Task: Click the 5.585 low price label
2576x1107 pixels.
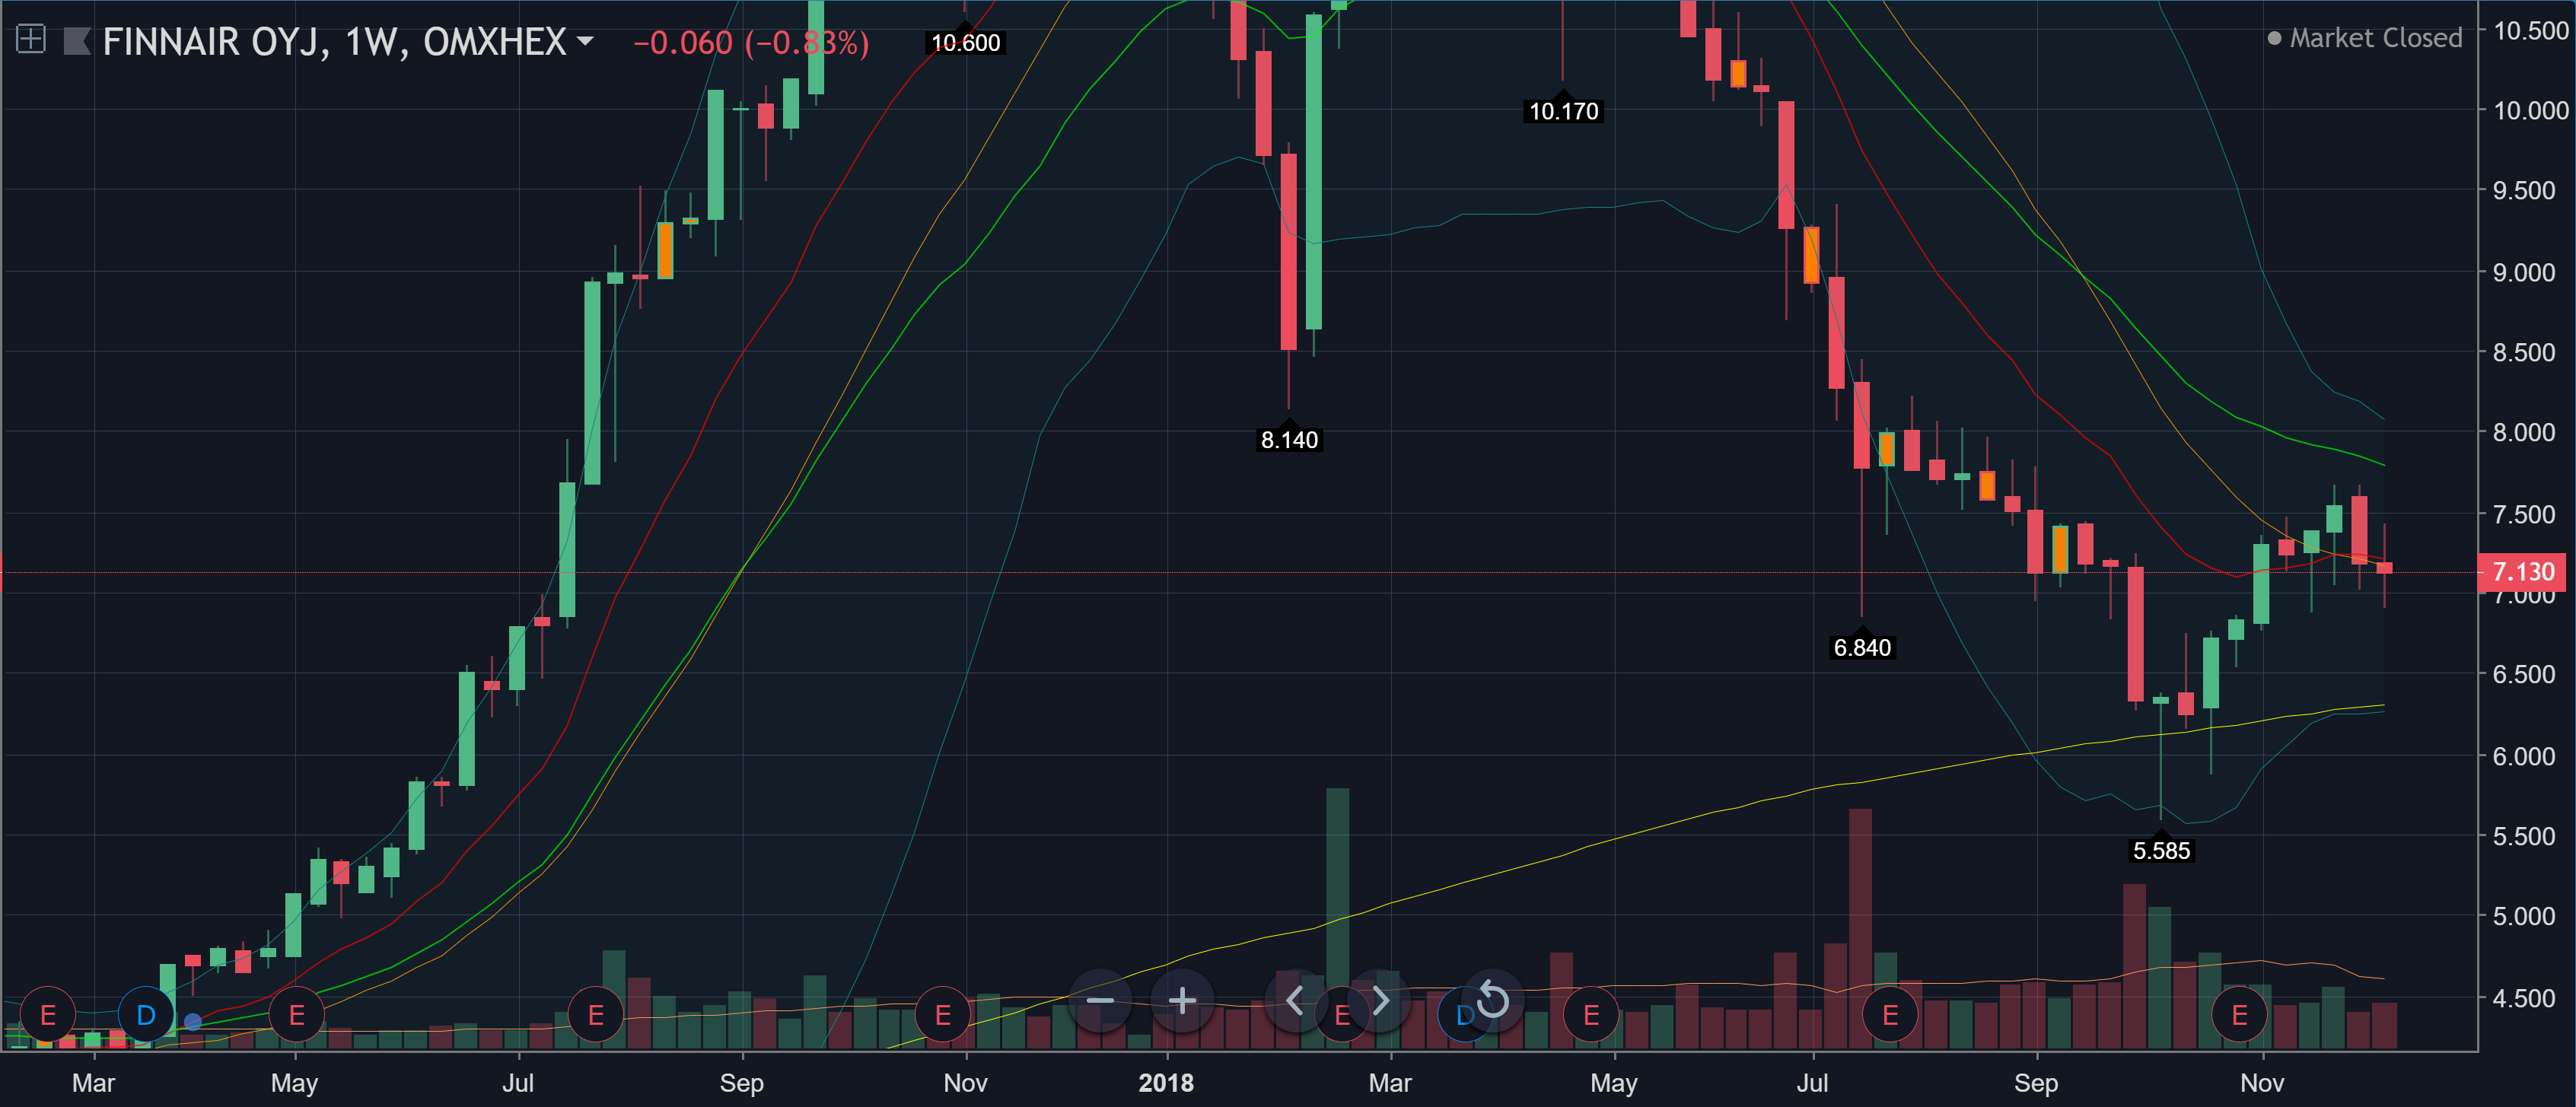Action: click(2161, 851)
